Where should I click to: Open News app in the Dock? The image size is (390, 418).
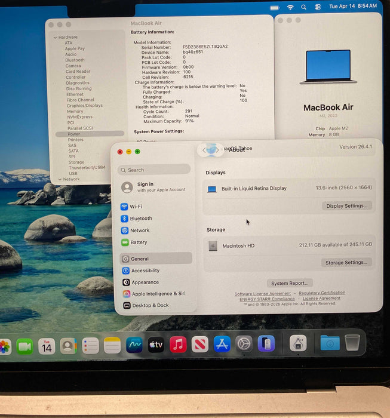[200, 344]
